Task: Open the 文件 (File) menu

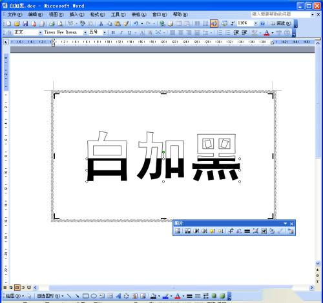Action: pos(15,15)
